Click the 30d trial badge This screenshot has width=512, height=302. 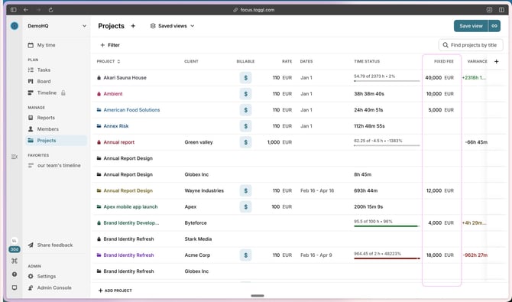click(15, 249)
